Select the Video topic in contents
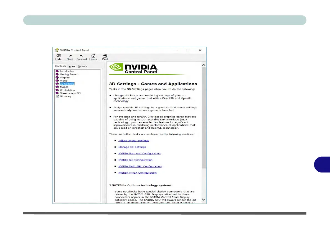 point(64,81)
